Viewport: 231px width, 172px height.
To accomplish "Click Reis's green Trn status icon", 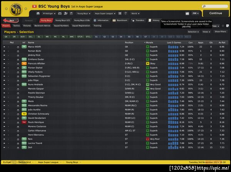I will [x=24, y=139].
